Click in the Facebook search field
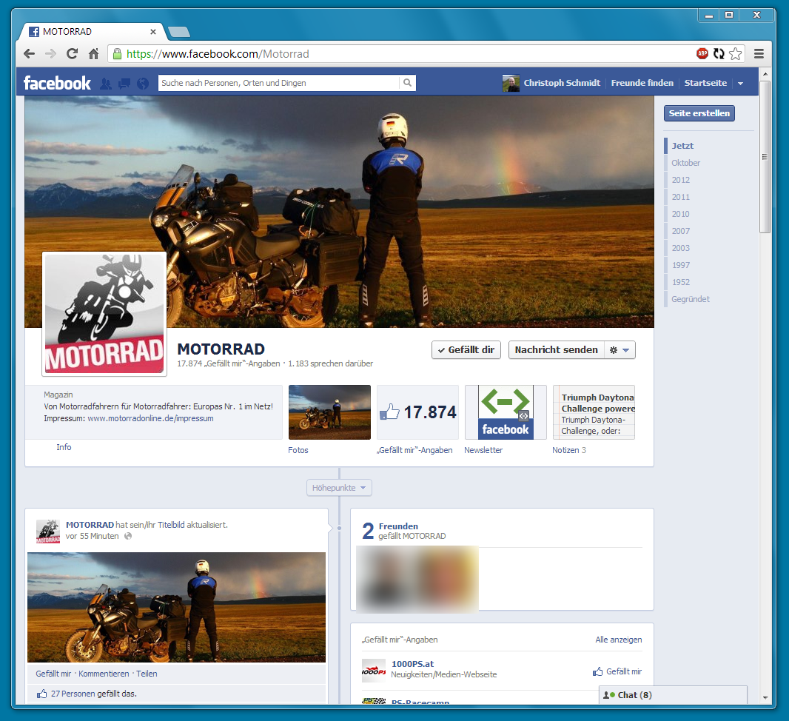The width and height of the screenshot is (789, 721). (278, 83)
